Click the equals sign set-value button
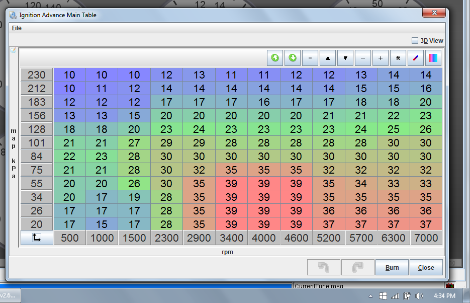The width and height of the screenshot is (470, 303). coord(310,58)
